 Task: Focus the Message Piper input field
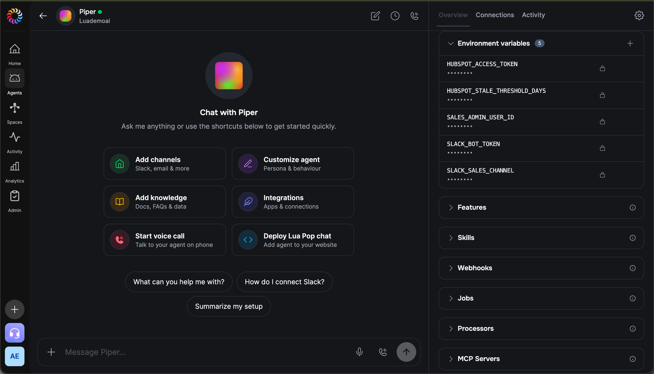tap(206, 352)
